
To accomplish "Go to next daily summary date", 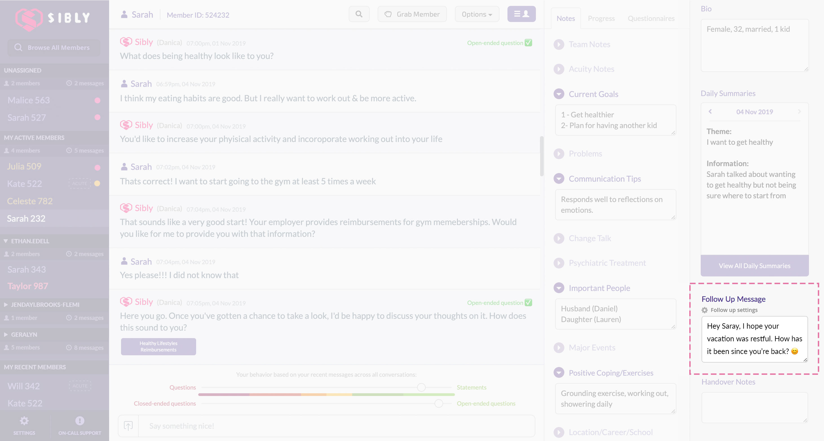I will pyautogui.click(x=799, y=112).
